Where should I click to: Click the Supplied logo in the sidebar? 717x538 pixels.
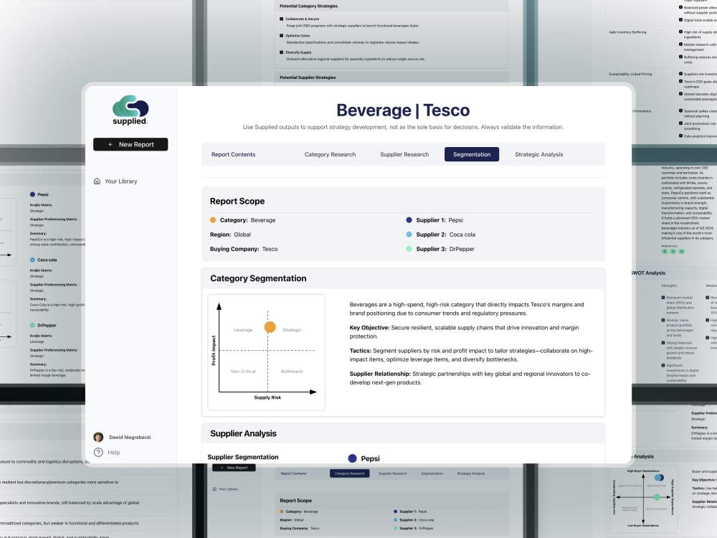[x=130, y=110]
